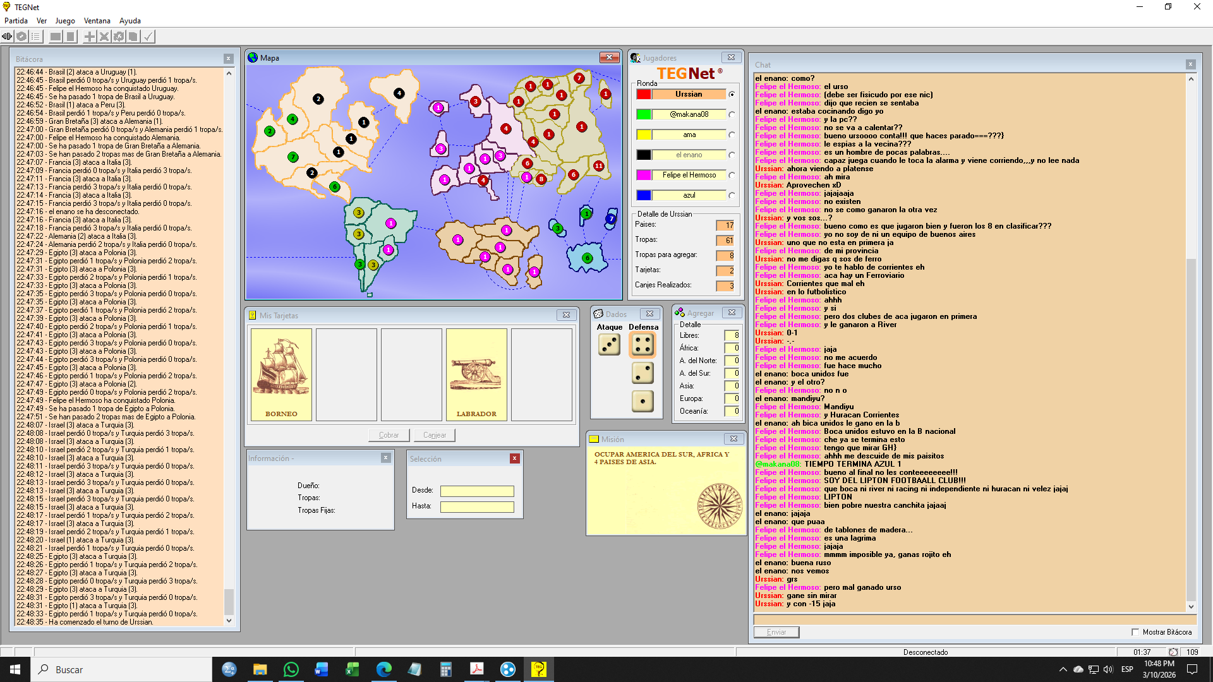Click the red color swatch next to Urssian

tap(643, 94)
